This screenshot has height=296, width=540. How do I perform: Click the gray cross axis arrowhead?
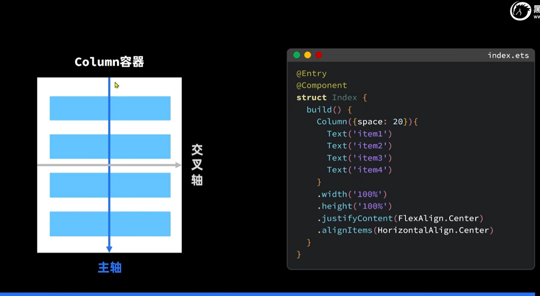[178, 165]
